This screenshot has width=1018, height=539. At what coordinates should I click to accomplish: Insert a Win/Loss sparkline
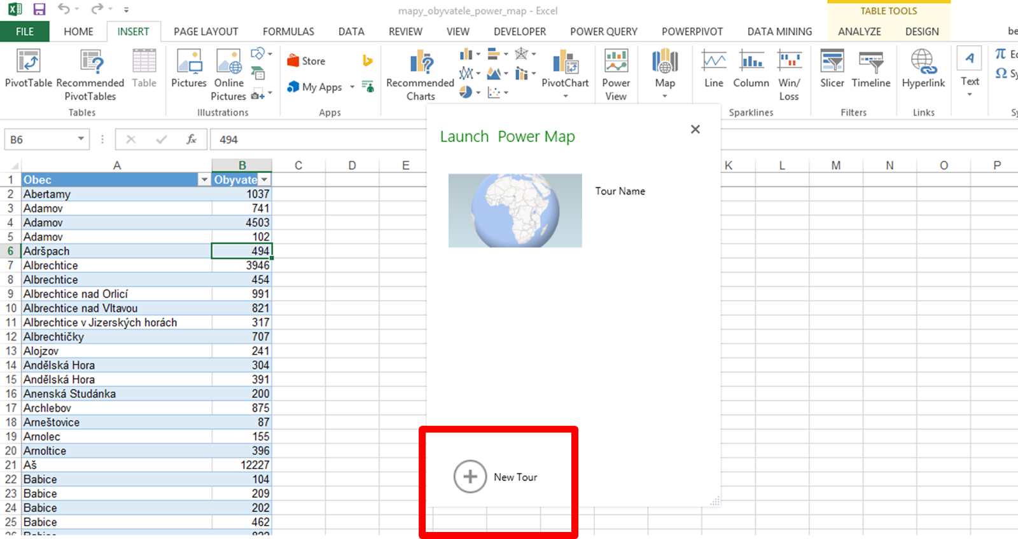click(x=789, y=75)
